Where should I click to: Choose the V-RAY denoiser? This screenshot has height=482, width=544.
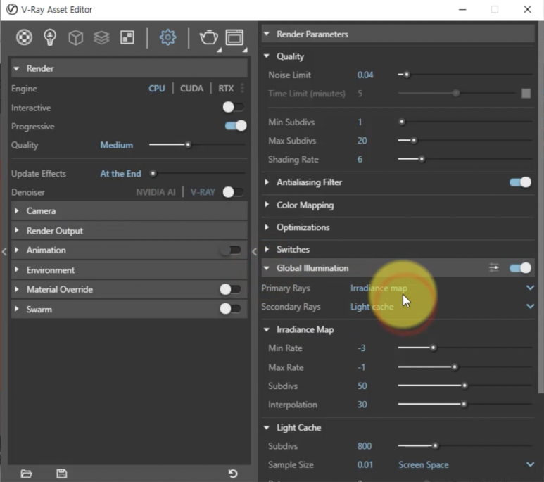pos(203,192)
